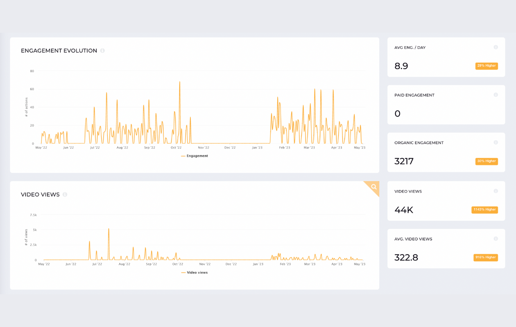Click the 8.9 average engagement value
516x327 pixels.
click(401, 66)
